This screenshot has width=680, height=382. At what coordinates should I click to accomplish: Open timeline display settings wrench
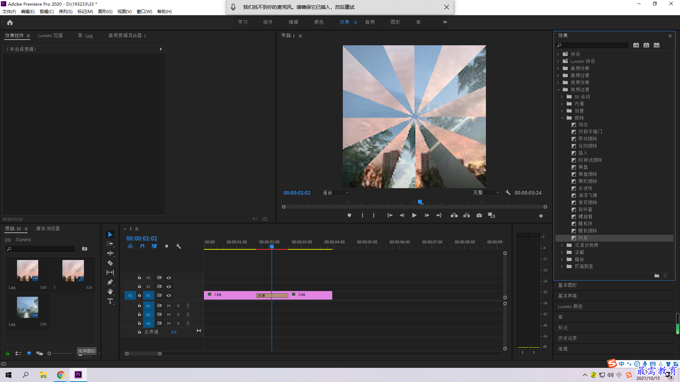178,246
